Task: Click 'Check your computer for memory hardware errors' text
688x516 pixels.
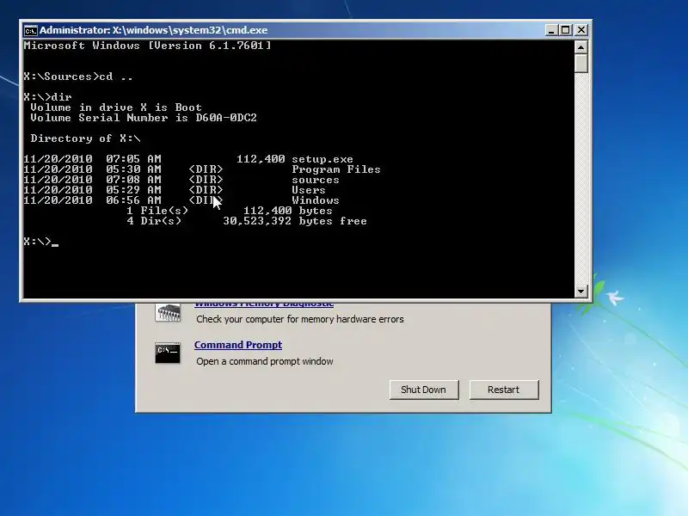Action: (x=299, y=319)
